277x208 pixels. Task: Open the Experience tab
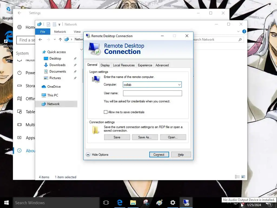pyautogui.click(x=145, y=65)
